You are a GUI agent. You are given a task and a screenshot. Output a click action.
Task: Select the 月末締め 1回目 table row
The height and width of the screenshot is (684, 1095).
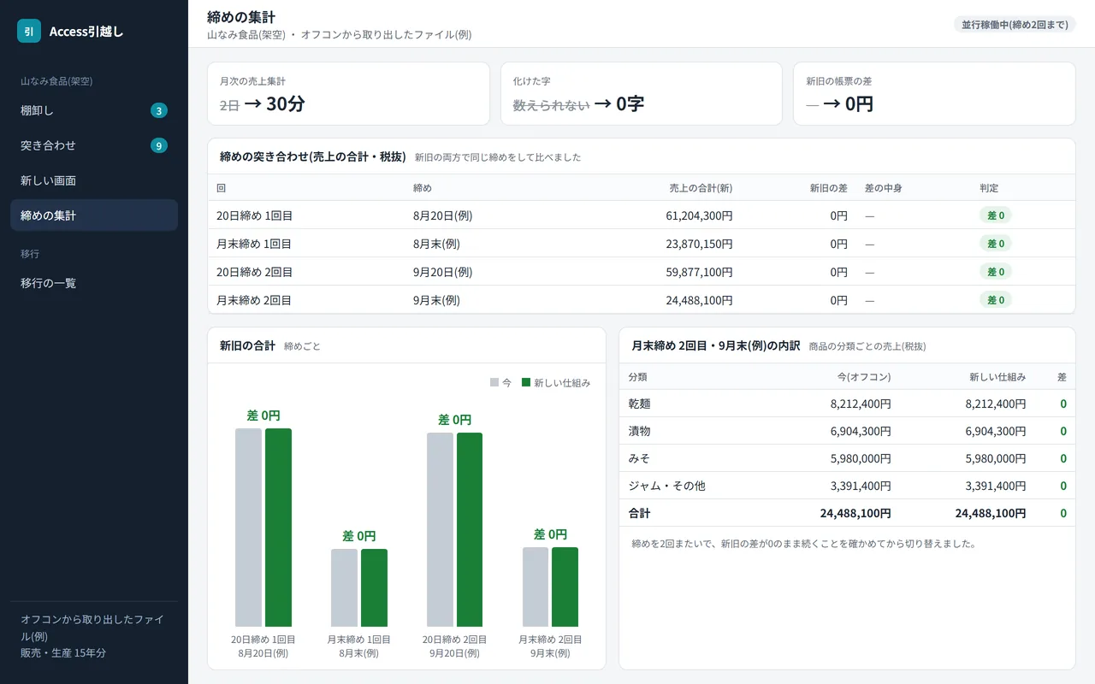coord(642,244)
